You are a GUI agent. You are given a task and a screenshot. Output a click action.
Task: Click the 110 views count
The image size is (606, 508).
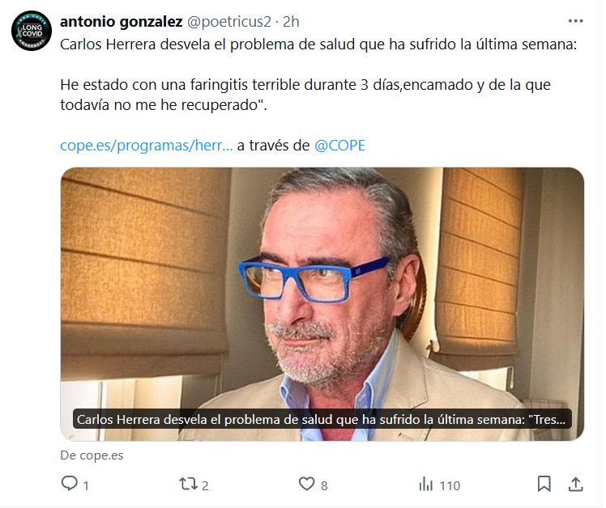450,485
